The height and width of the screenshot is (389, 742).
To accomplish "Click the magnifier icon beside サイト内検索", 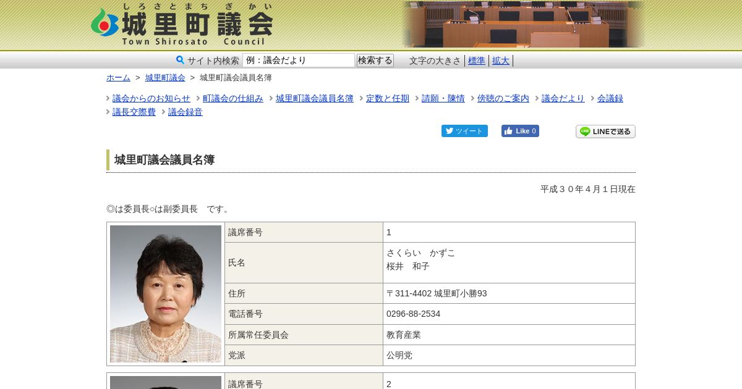I will 180,60.
